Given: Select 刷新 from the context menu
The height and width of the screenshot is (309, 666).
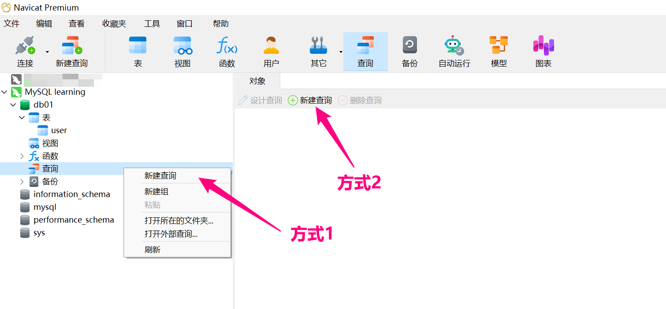Looking at the screenshot, I should [153, 249].
